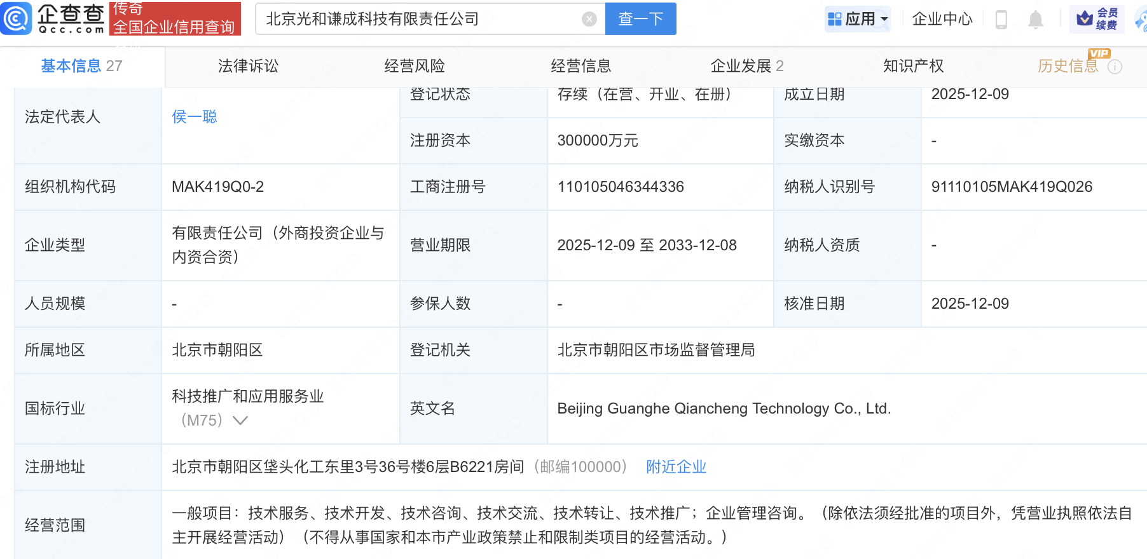Switch to the 法律诉讼 tab
Viewport: 1147px width, 559px height.
[248, 66]
